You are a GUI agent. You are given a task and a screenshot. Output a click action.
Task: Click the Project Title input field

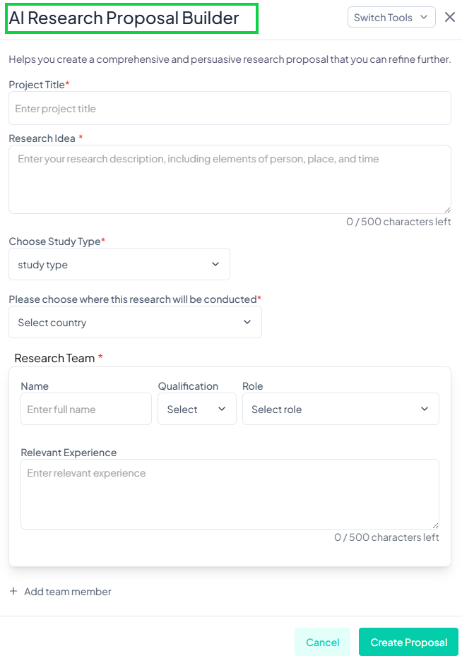230,108
